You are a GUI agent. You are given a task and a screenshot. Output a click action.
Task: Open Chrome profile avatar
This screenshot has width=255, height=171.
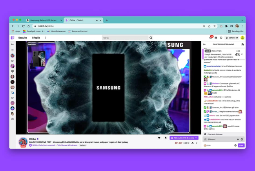point(237,26)
